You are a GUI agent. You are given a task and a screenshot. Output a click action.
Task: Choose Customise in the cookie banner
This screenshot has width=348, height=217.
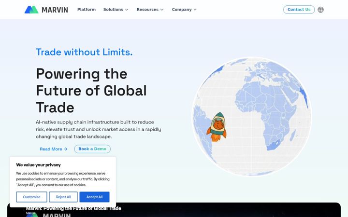tap(31, 197)
